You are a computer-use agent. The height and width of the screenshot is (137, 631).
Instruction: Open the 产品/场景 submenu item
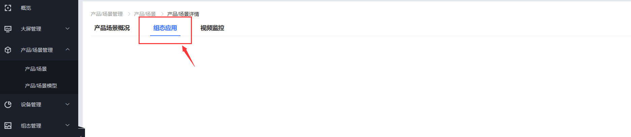tap(36, 69)
